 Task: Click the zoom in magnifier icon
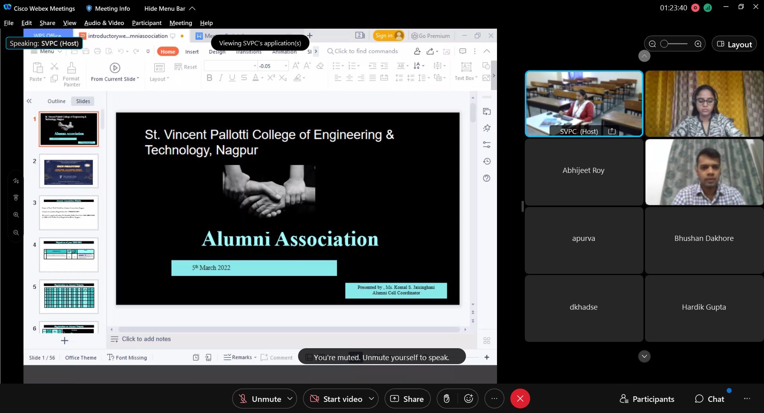tap(16, 215)
